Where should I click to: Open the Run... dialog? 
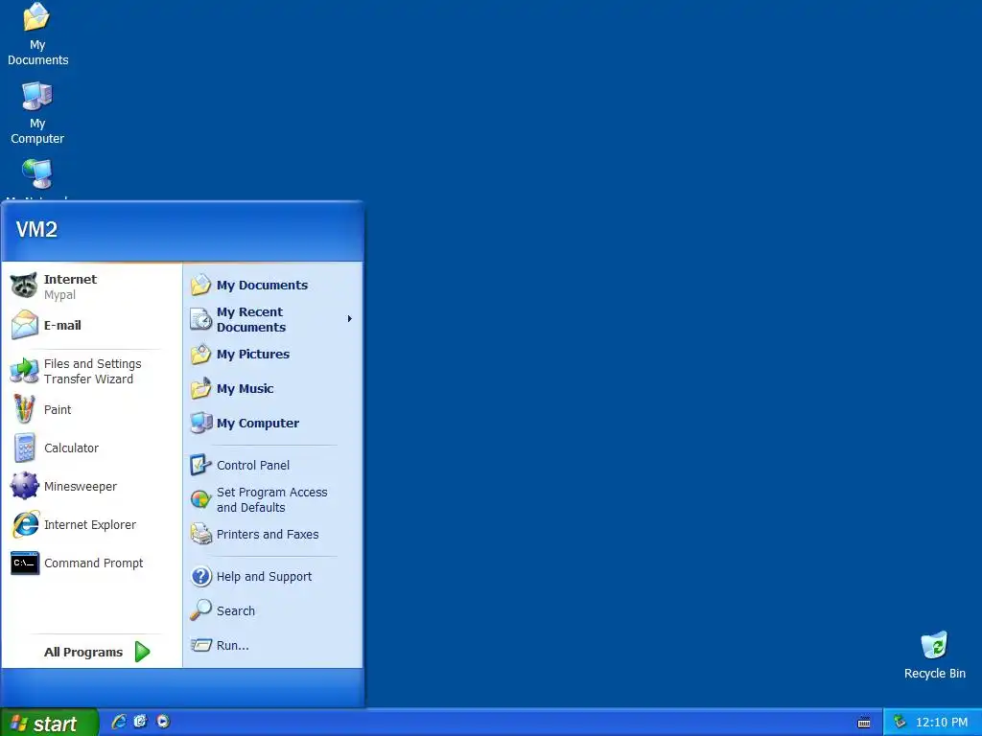click(272, 645)
